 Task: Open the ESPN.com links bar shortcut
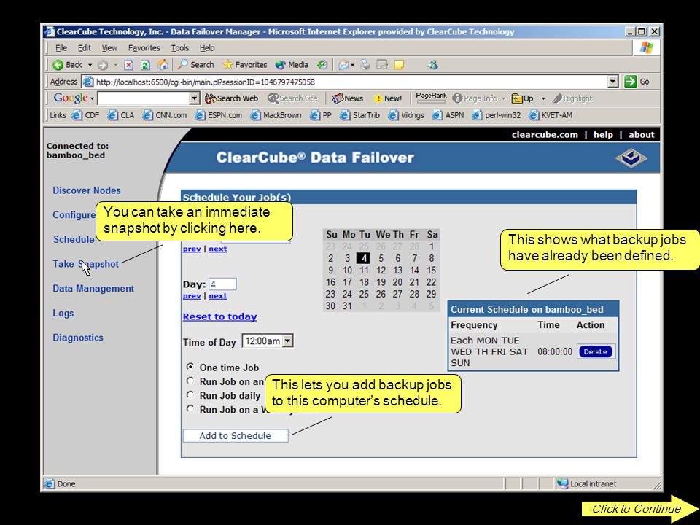coord(218,115)
